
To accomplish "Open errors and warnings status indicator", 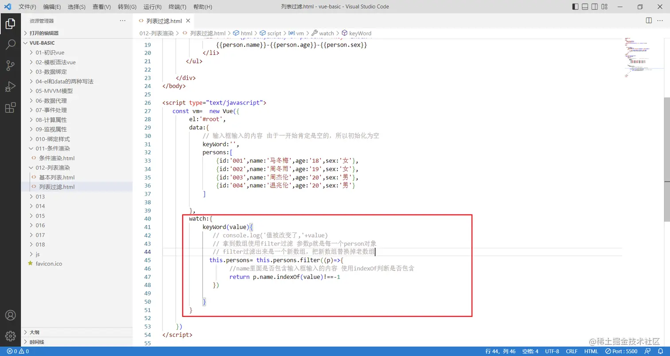I will 18,351.
